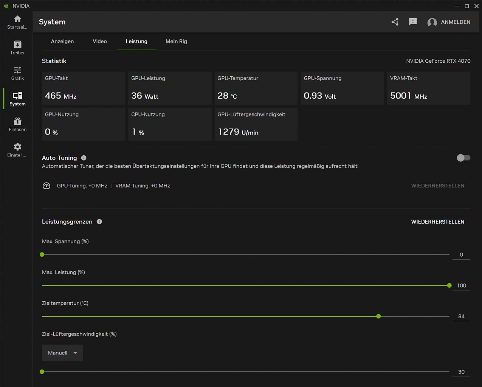
Task: Select the Leistung tab
Action: pos(136,42)
